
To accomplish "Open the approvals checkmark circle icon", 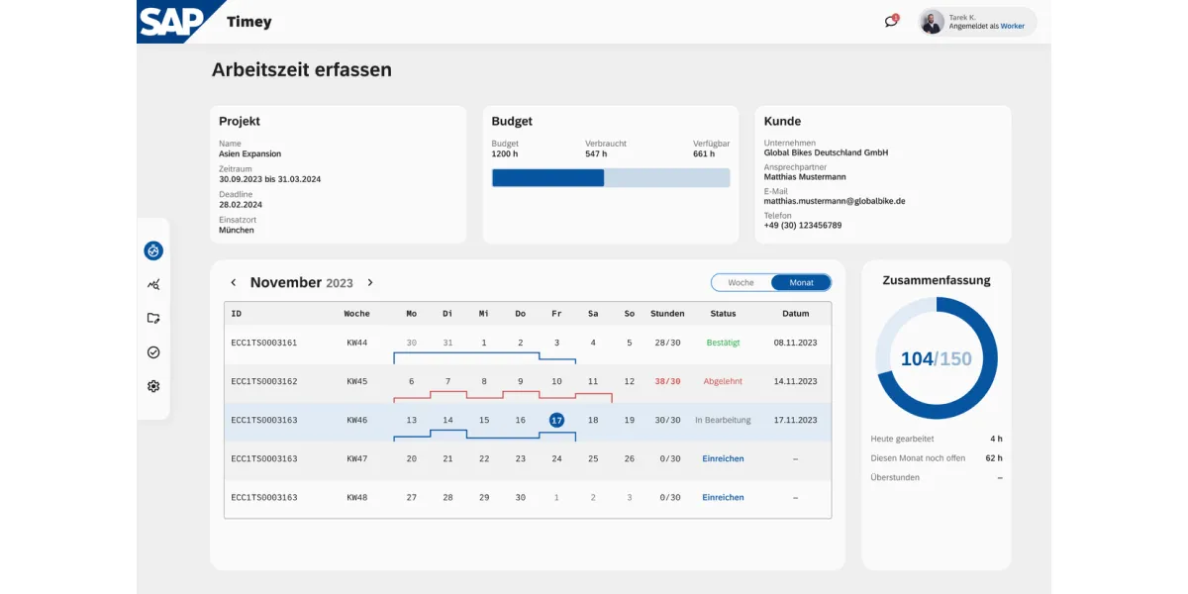I will [x=153, y=352].
